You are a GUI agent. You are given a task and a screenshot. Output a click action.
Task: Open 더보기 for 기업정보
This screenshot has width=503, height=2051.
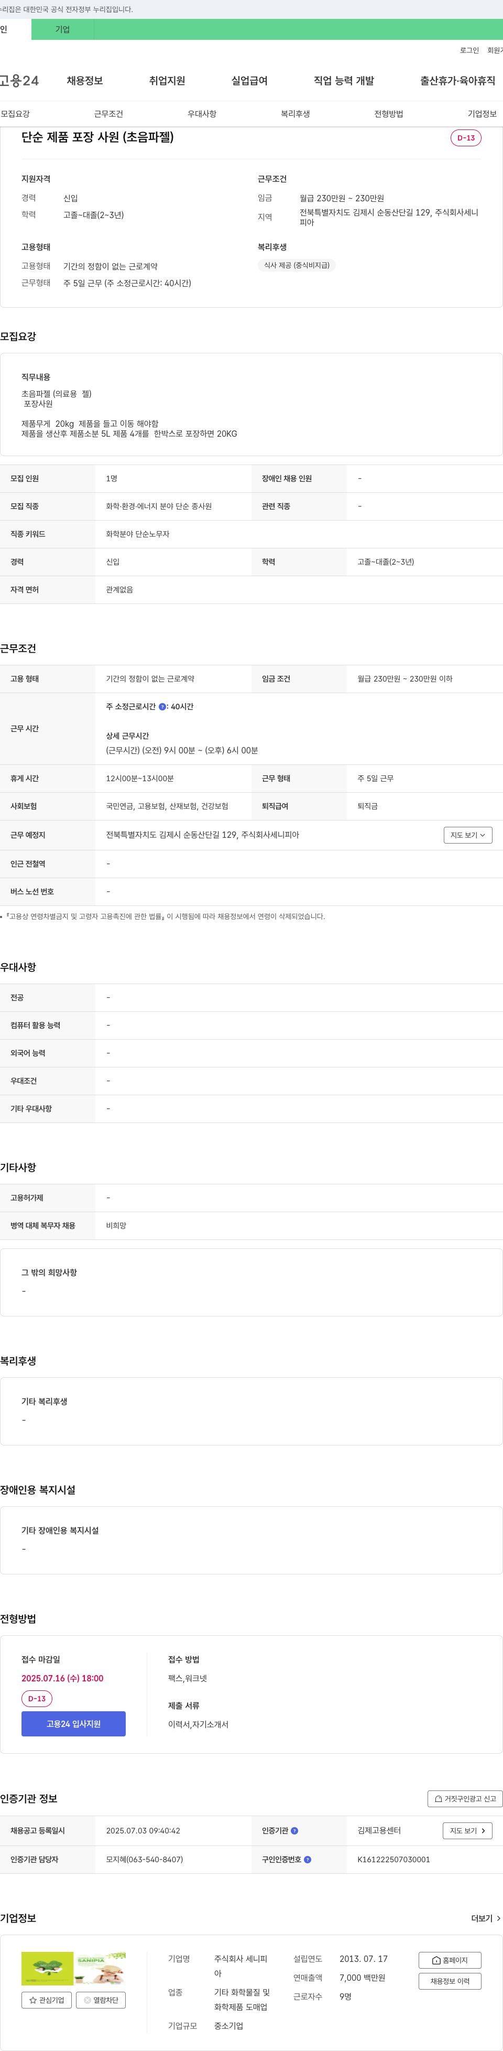[x=486, y=1918]
